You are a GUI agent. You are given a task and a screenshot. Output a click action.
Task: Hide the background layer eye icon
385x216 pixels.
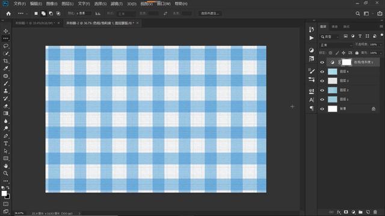click(x=322, y=109)
